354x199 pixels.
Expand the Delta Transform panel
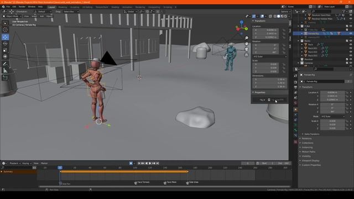[311, 134]
